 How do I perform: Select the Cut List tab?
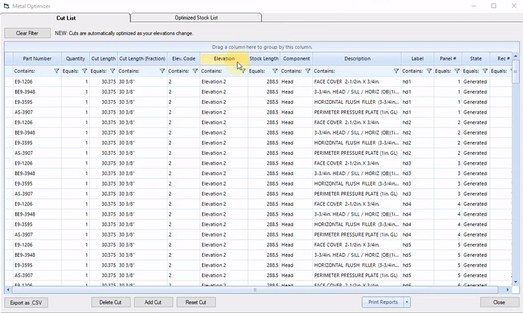(x=66, y=18)
